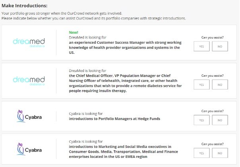Choose NO for DreaMed Chief Medical Officer request
The image size is (240, 167).
point(220,84)
